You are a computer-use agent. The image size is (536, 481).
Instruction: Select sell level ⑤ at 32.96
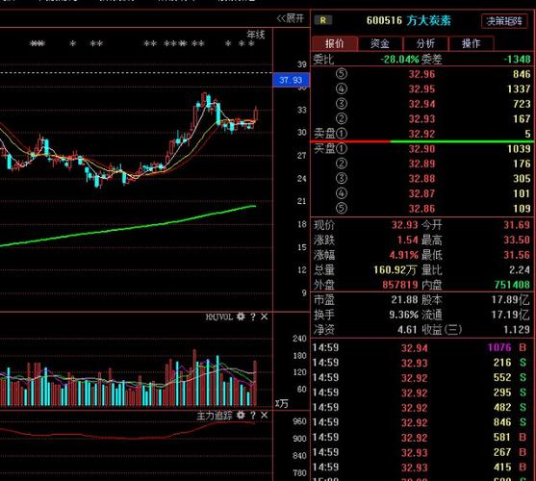tap(422, 74)
